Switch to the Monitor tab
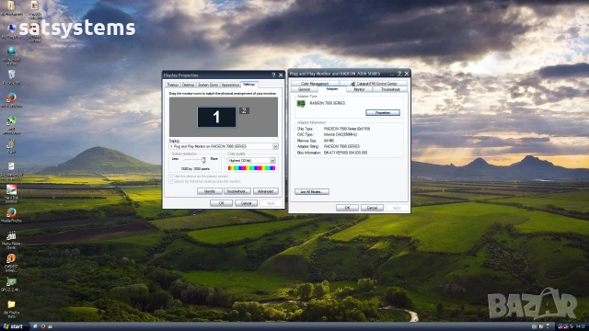589x331 pixels. click(x=359, y=89)
